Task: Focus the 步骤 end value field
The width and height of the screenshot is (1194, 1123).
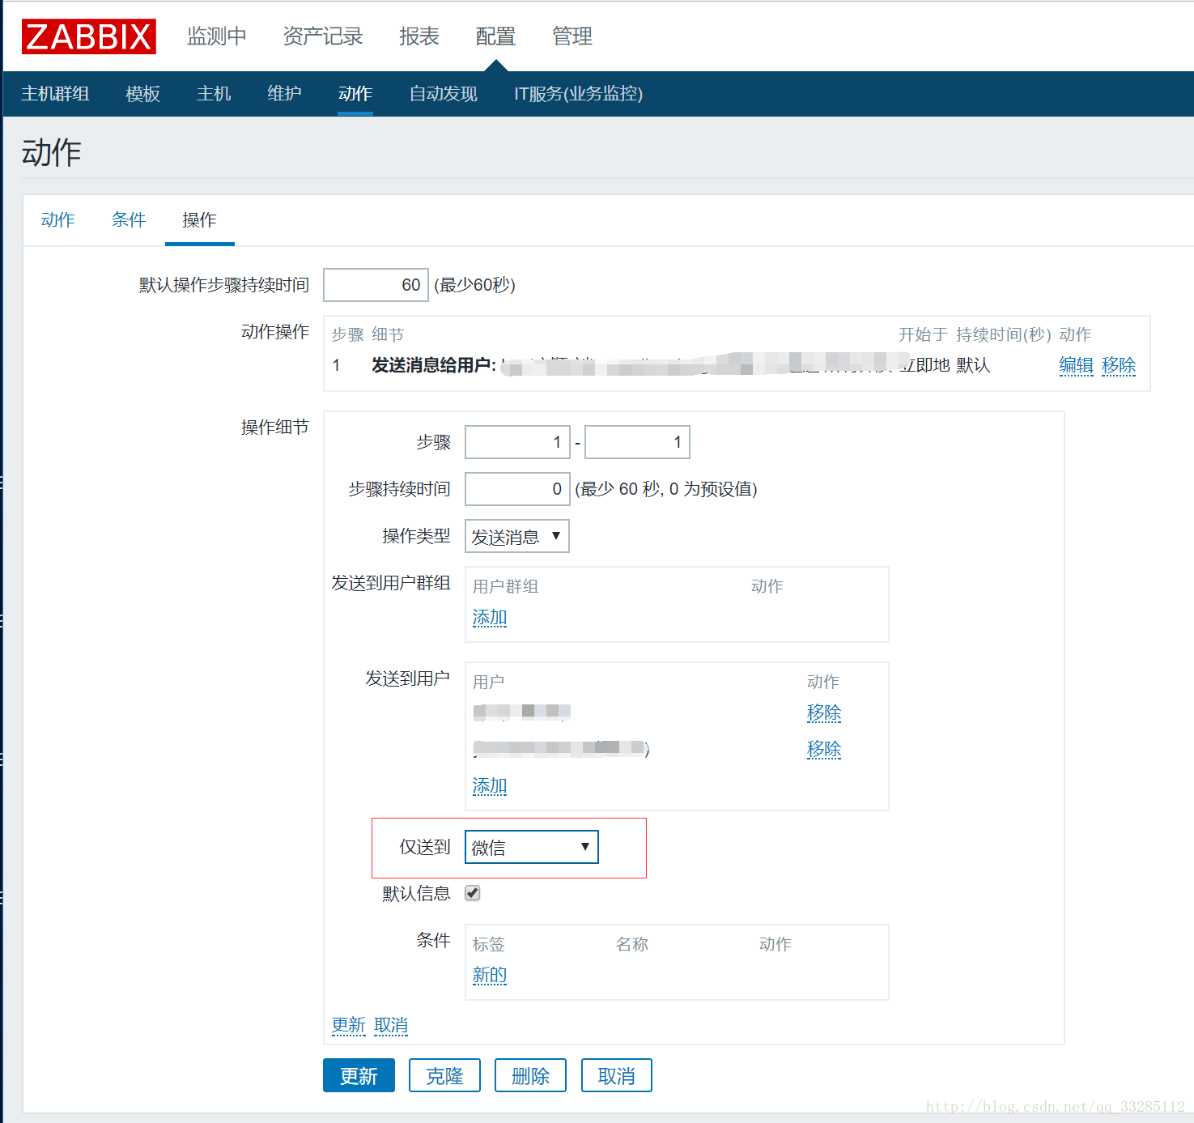Action: [x=637, y=442]
